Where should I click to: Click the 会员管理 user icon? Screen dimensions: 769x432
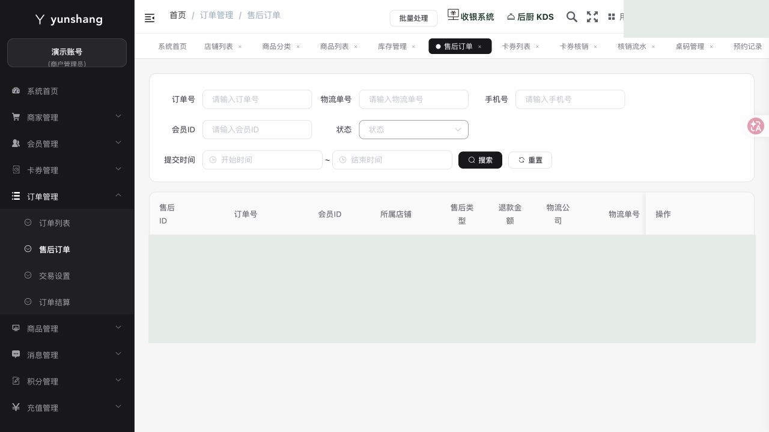(16, 143)
